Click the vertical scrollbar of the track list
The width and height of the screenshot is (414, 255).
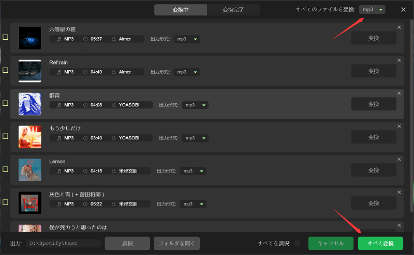[411, 116]
